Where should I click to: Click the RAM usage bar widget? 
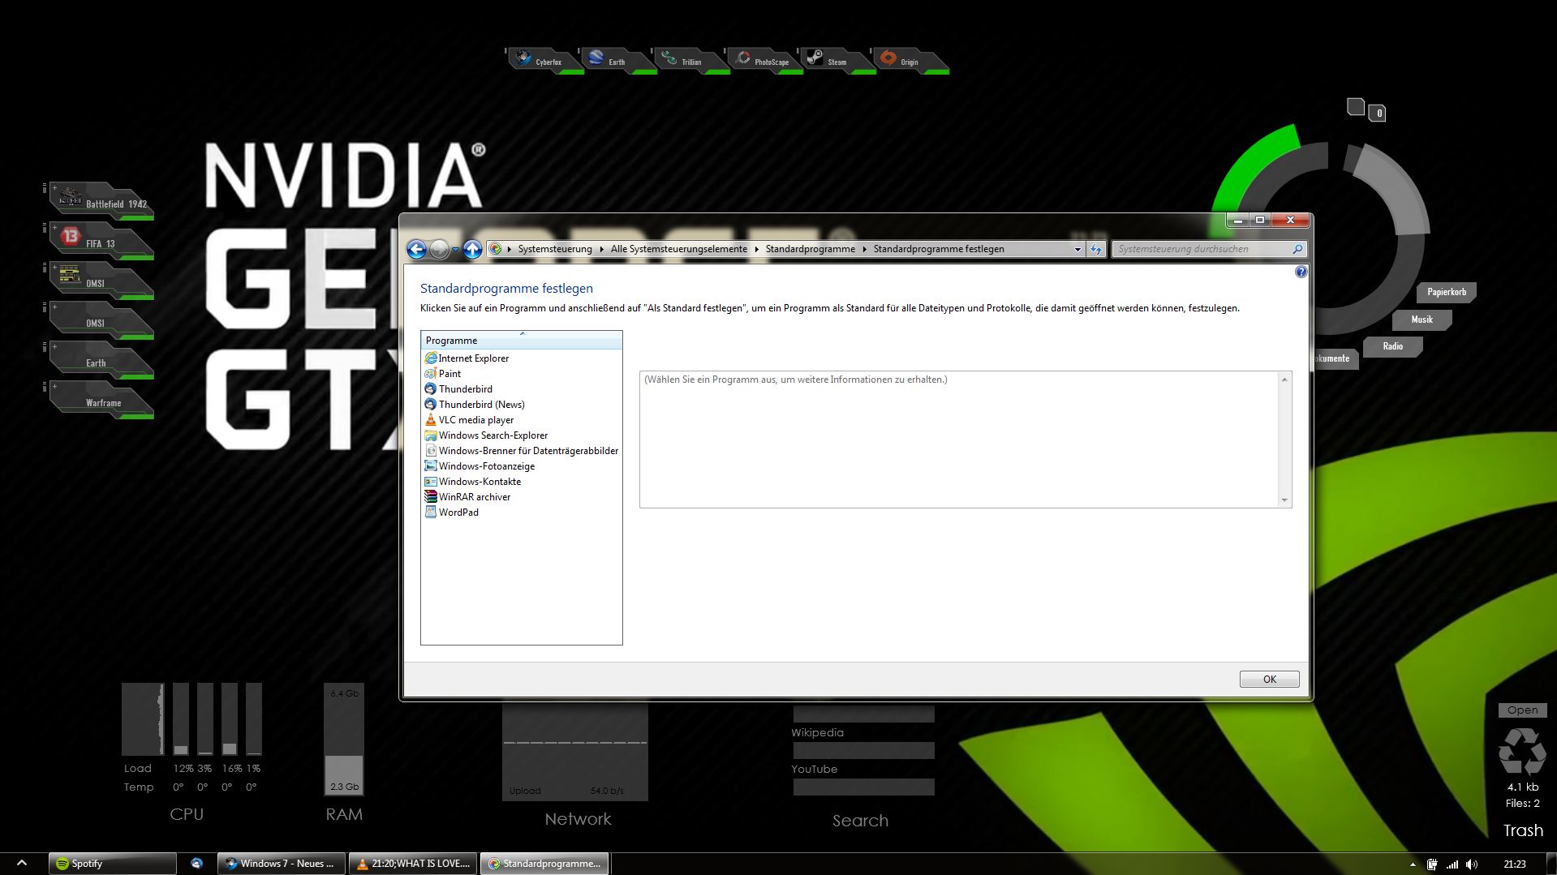344,740
